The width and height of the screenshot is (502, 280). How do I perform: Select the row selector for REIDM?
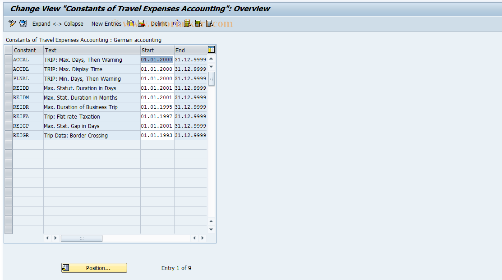(x=8, y=97)
